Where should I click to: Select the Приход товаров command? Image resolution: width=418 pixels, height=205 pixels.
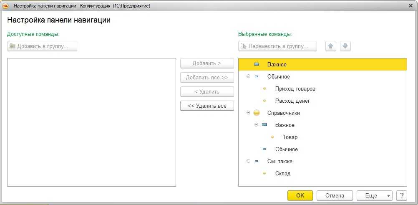tap(295, 89)
